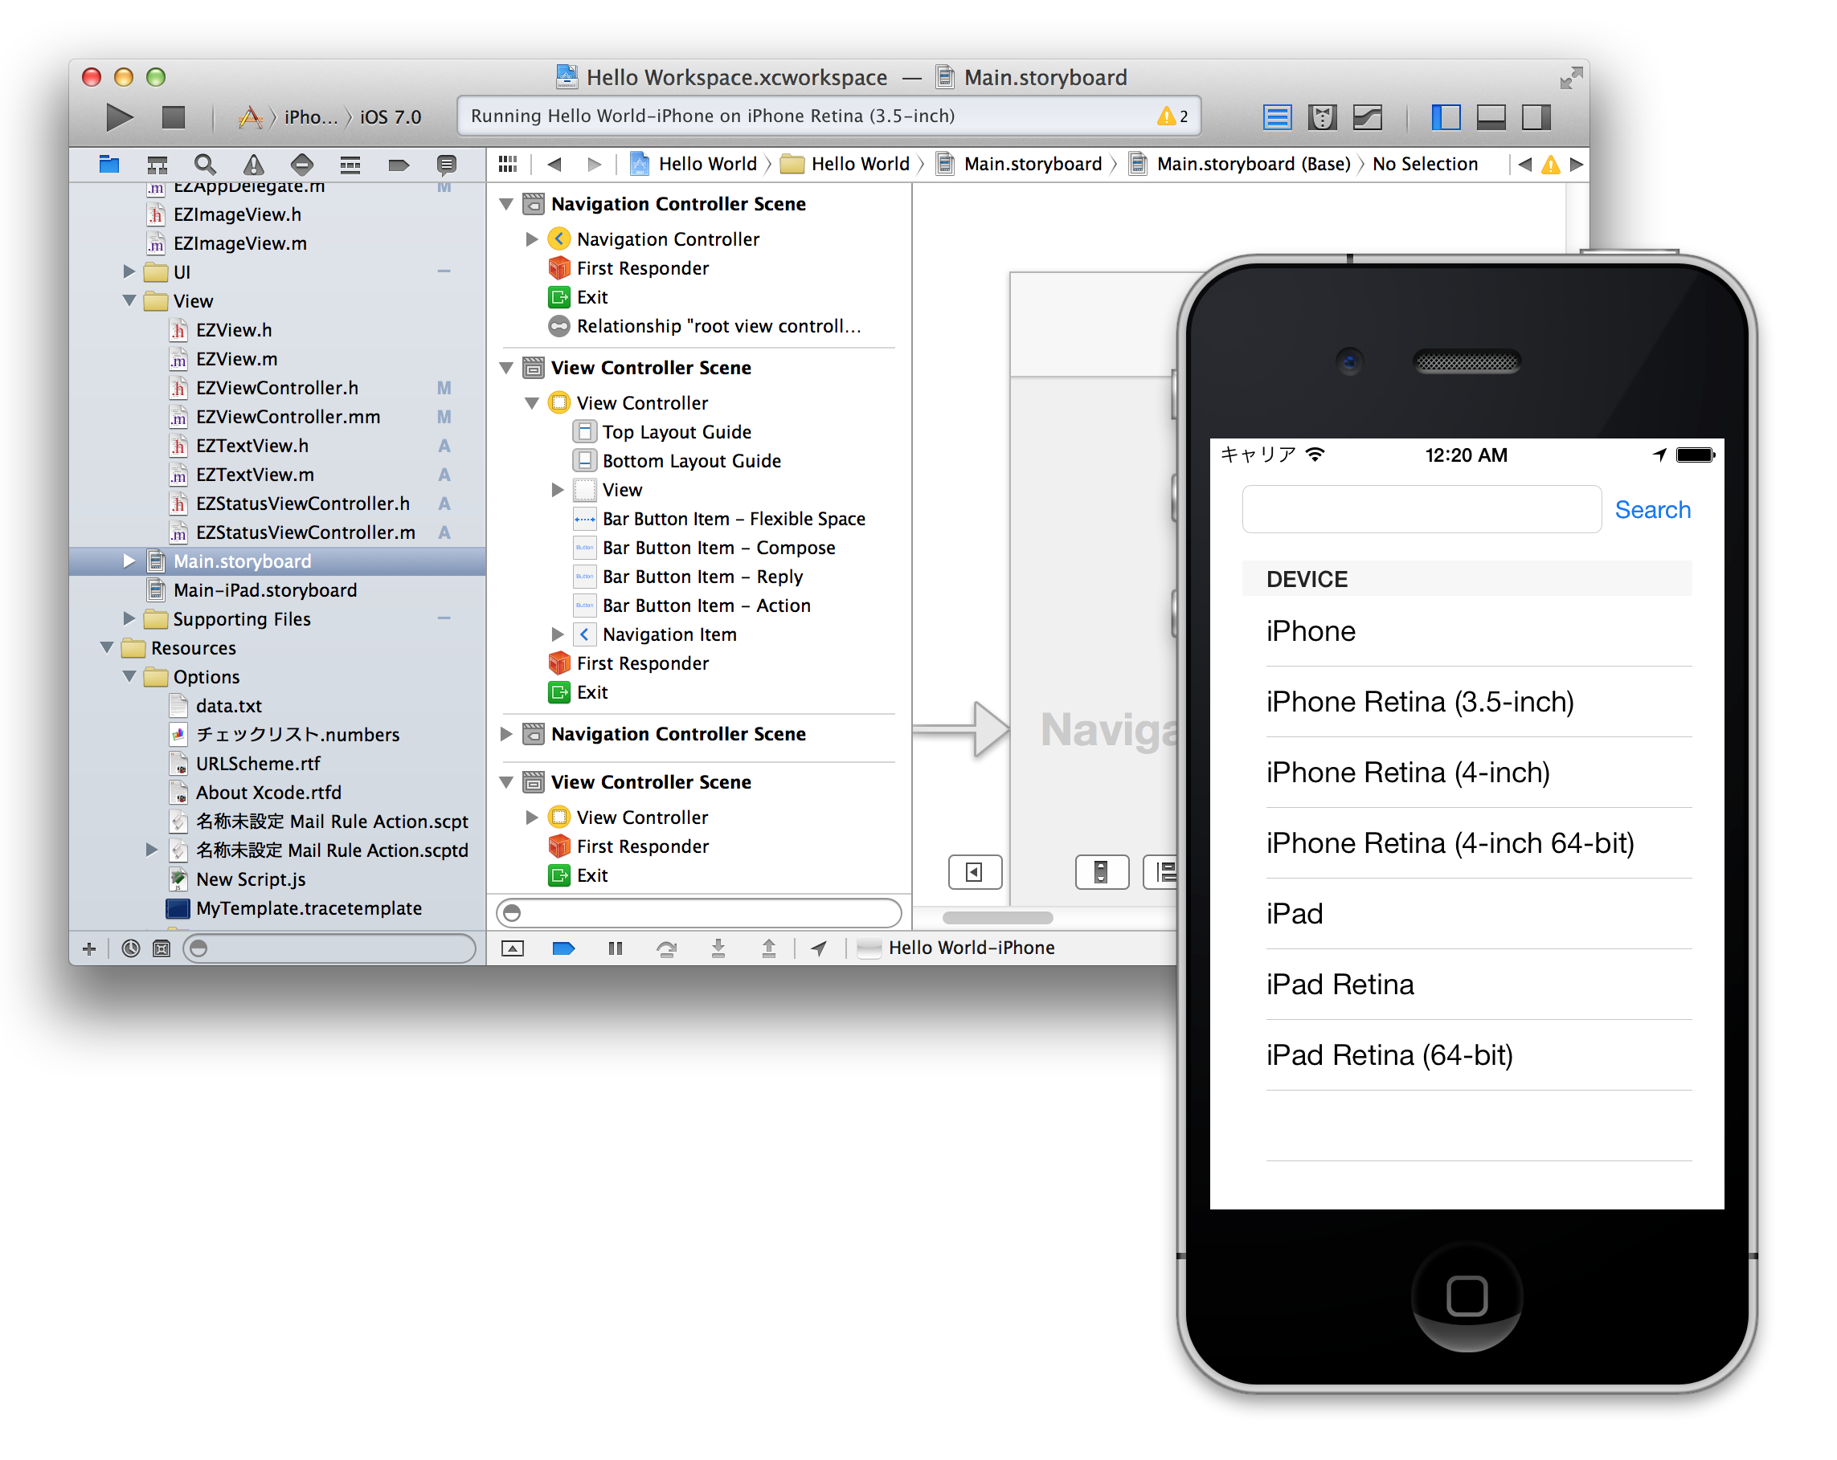Pause program execution in debug bar
Viewport: 1837px width, 1460px height.
point(616,948)
